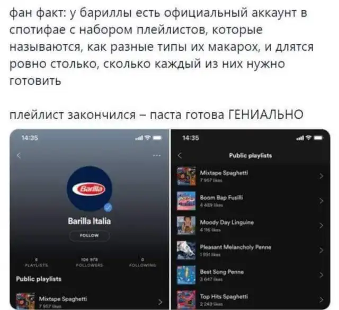Tap the Barilla logo profile picture

click(x=90, y=189)
